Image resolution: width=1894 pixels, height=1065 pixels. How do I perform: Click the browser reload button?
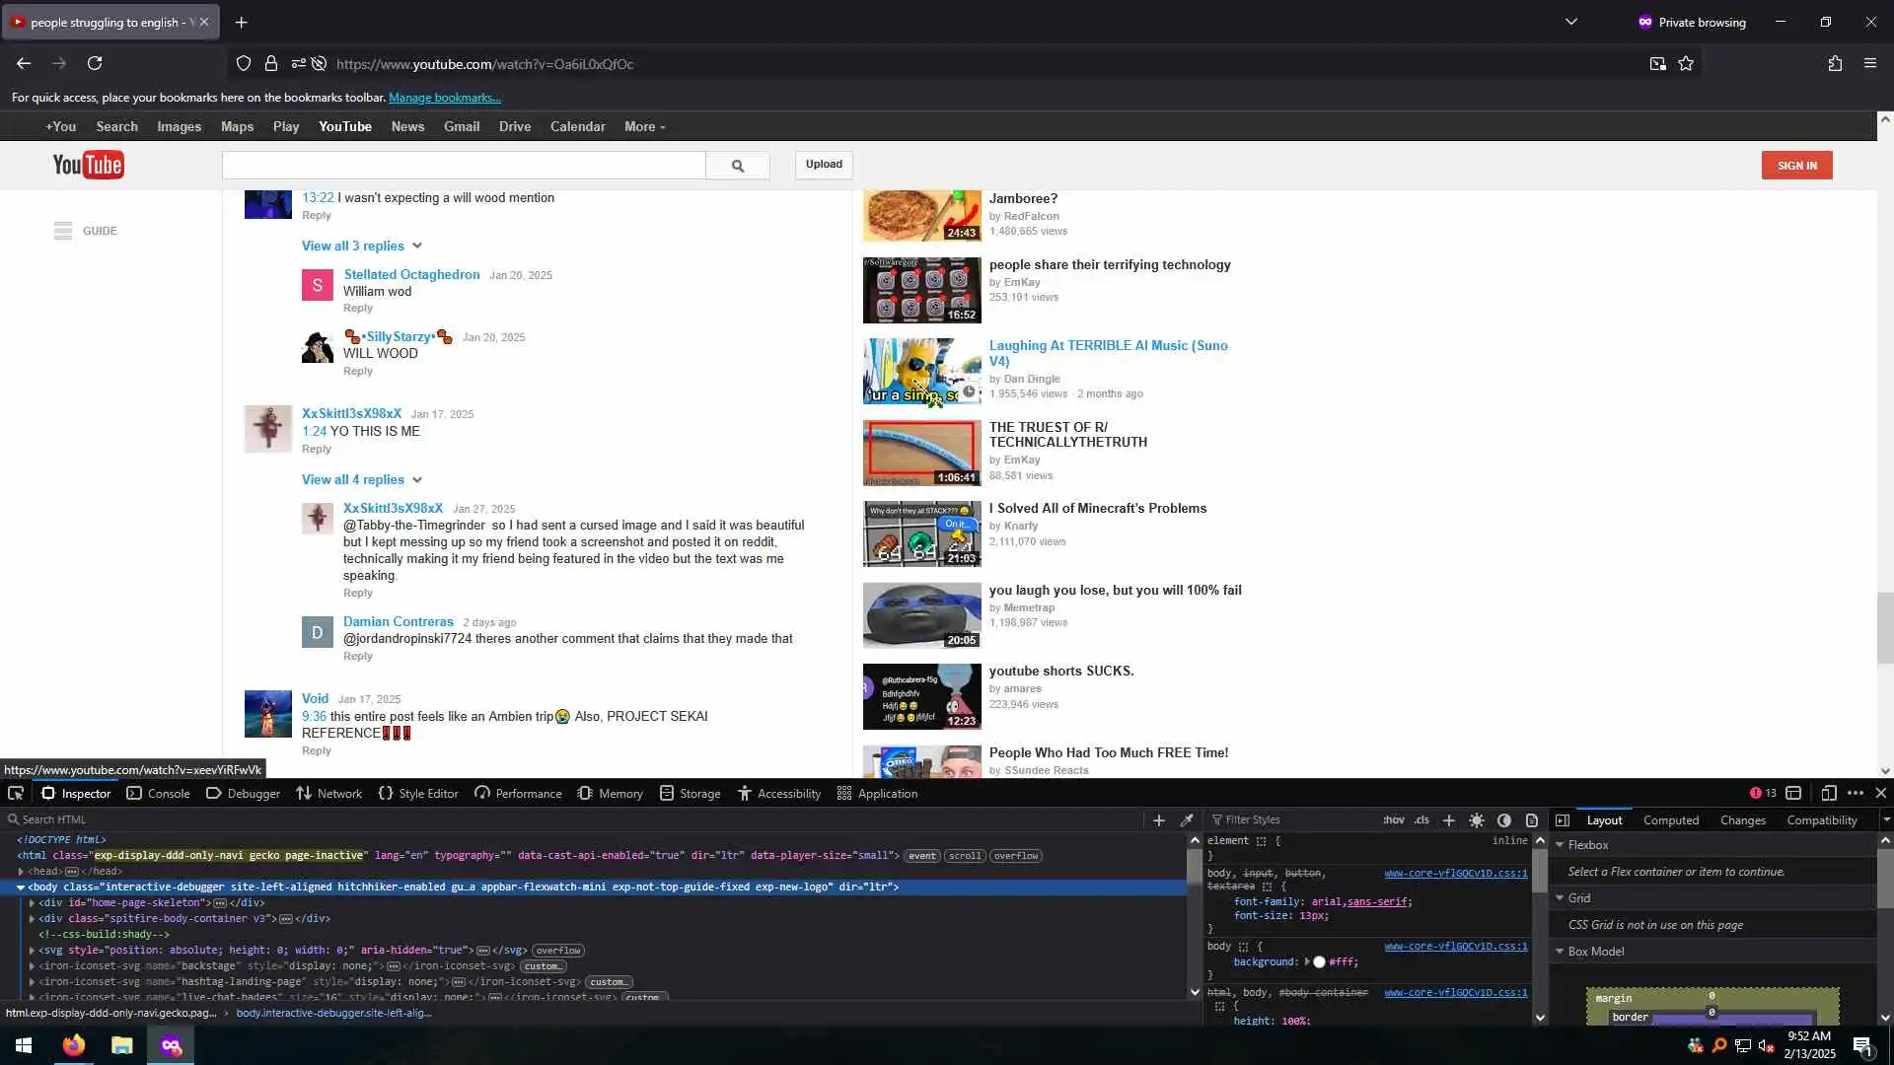tap(95, 63)
